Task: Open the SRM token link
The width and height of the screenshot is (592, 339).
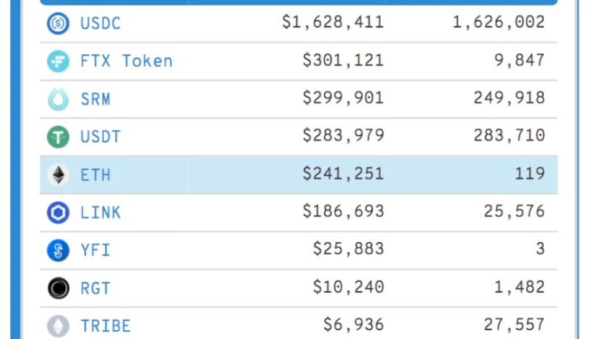Action: [95, 99]
